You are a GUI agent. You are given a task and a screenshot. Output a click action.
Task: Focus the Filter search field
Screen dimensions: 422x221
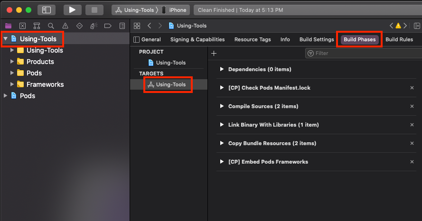[364, 53]
